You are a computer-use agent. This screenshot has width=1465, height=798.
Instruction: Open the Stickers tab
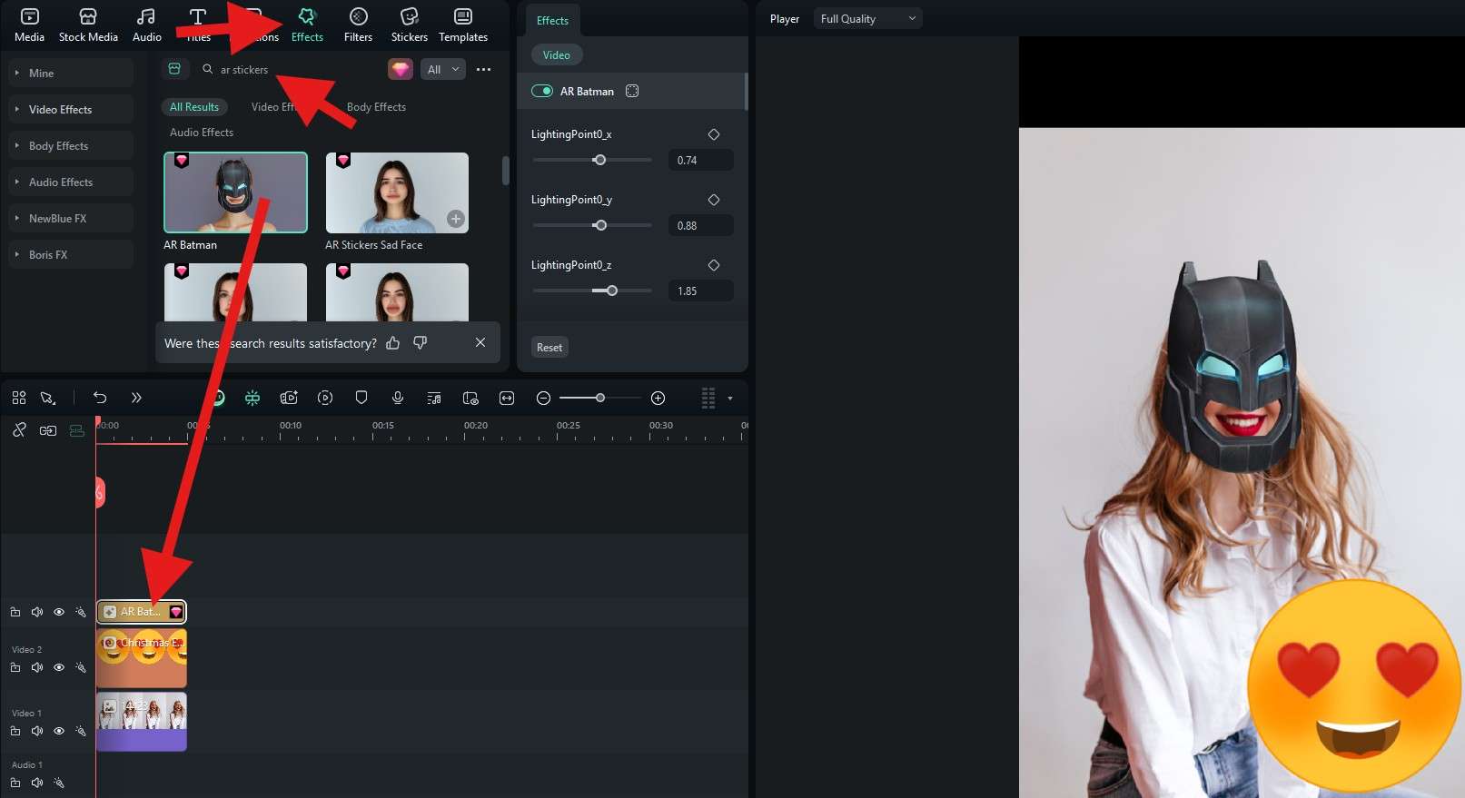pyautogui.click(x=409, y=25)
